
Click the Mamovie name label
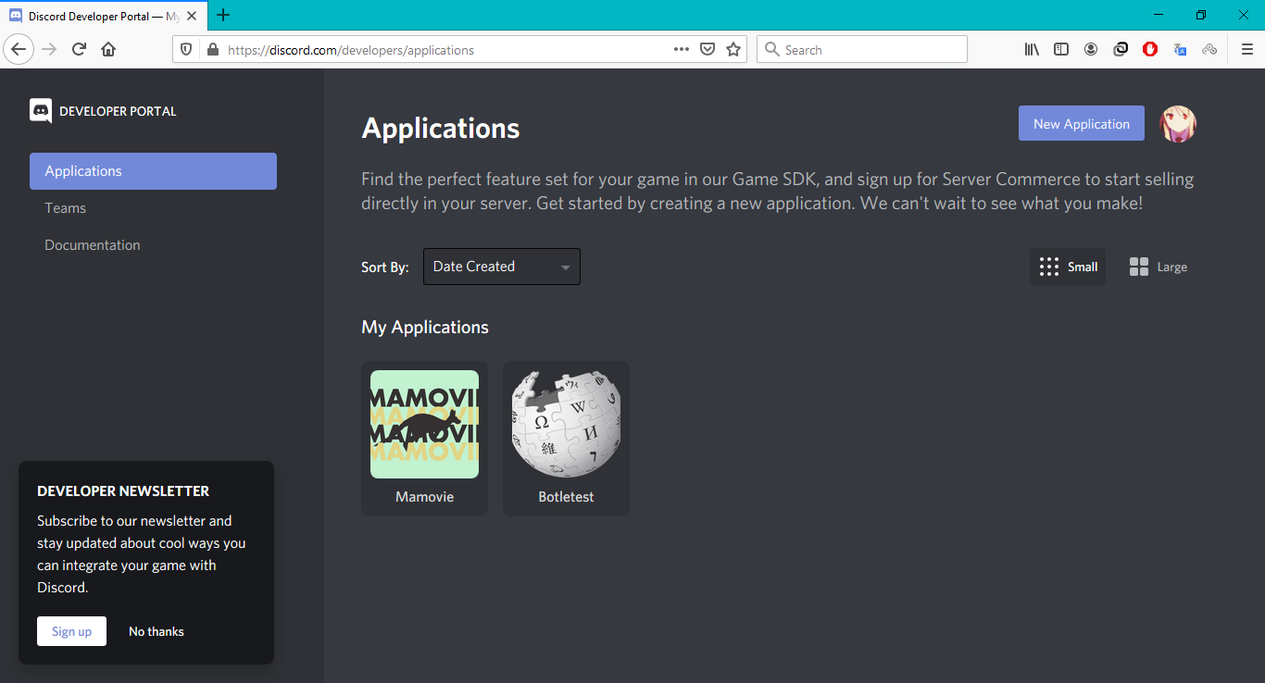coord(425,497)
